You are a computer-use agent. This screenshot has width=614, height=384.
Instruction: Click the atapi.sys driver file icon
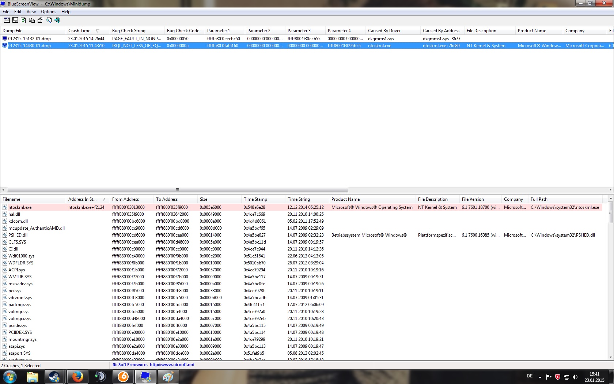(5, 346)
